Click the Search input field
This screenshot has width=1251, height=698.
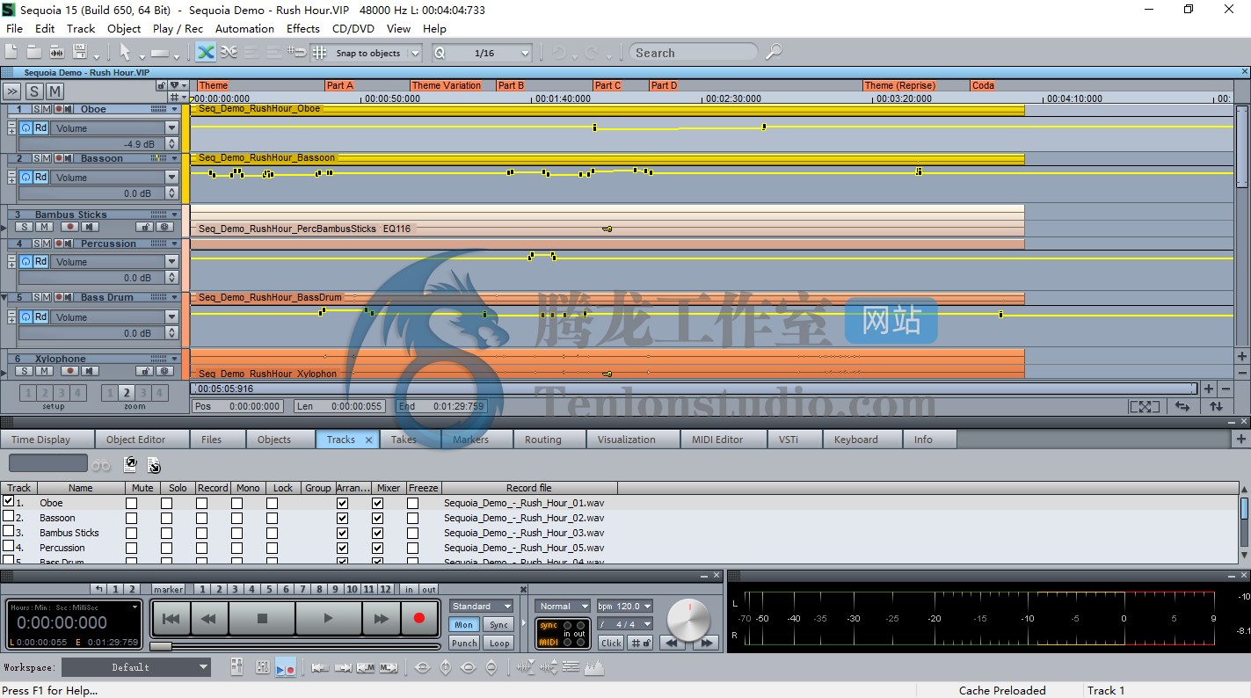694,53
